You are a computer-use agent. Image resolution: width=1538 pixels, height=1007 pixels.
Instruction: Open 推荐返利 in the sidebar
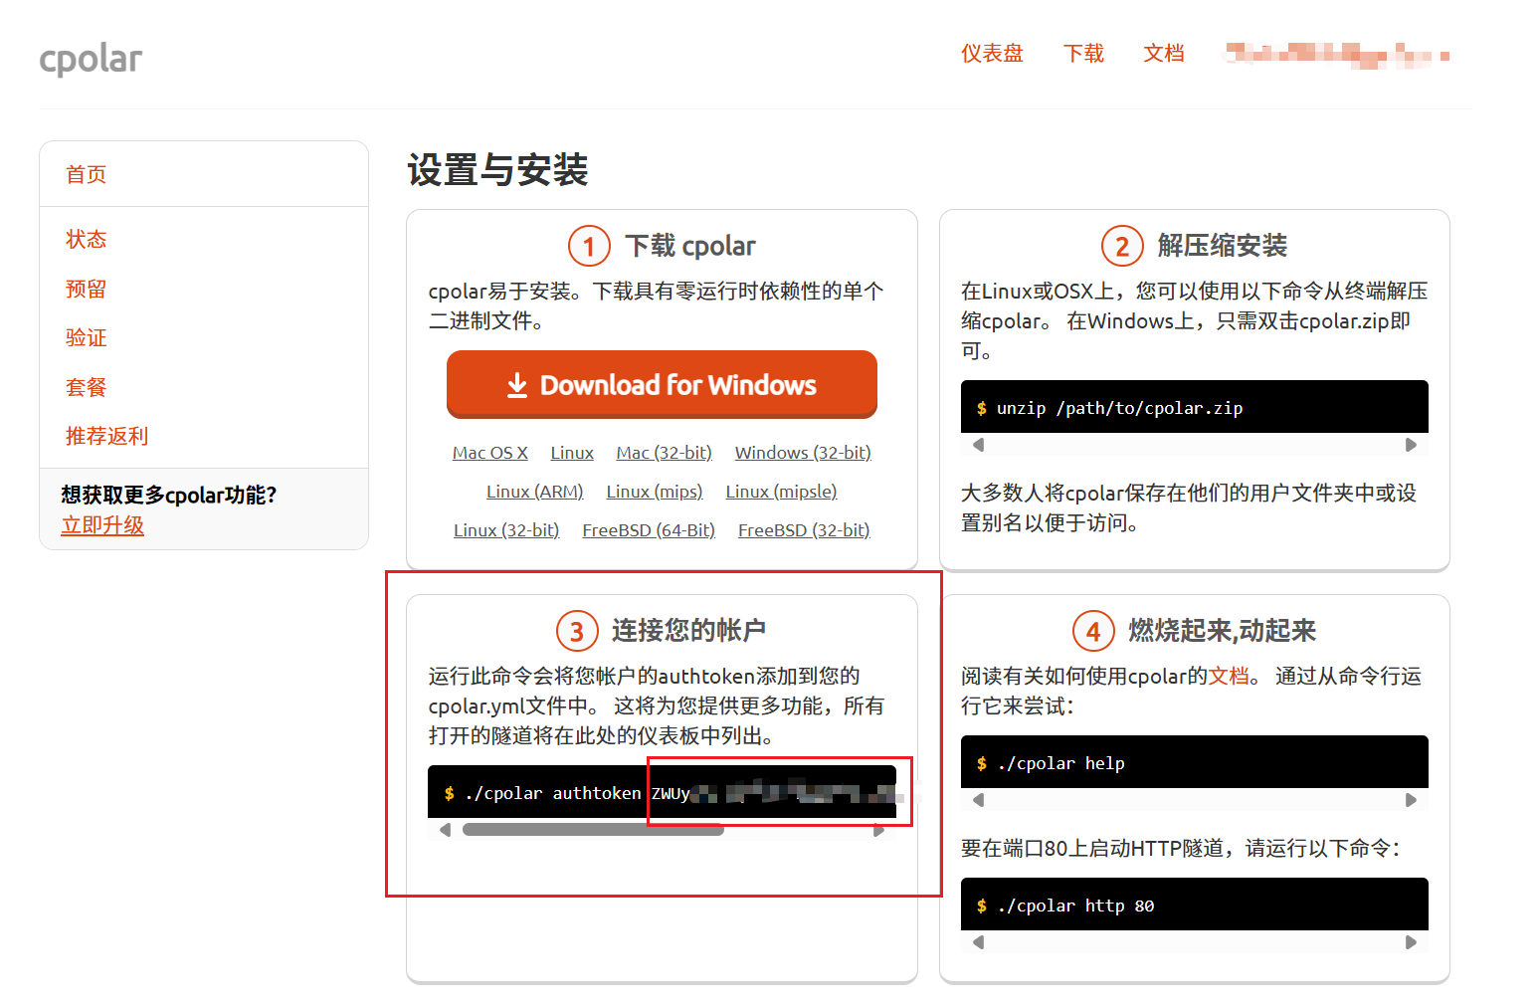(106, 437)
